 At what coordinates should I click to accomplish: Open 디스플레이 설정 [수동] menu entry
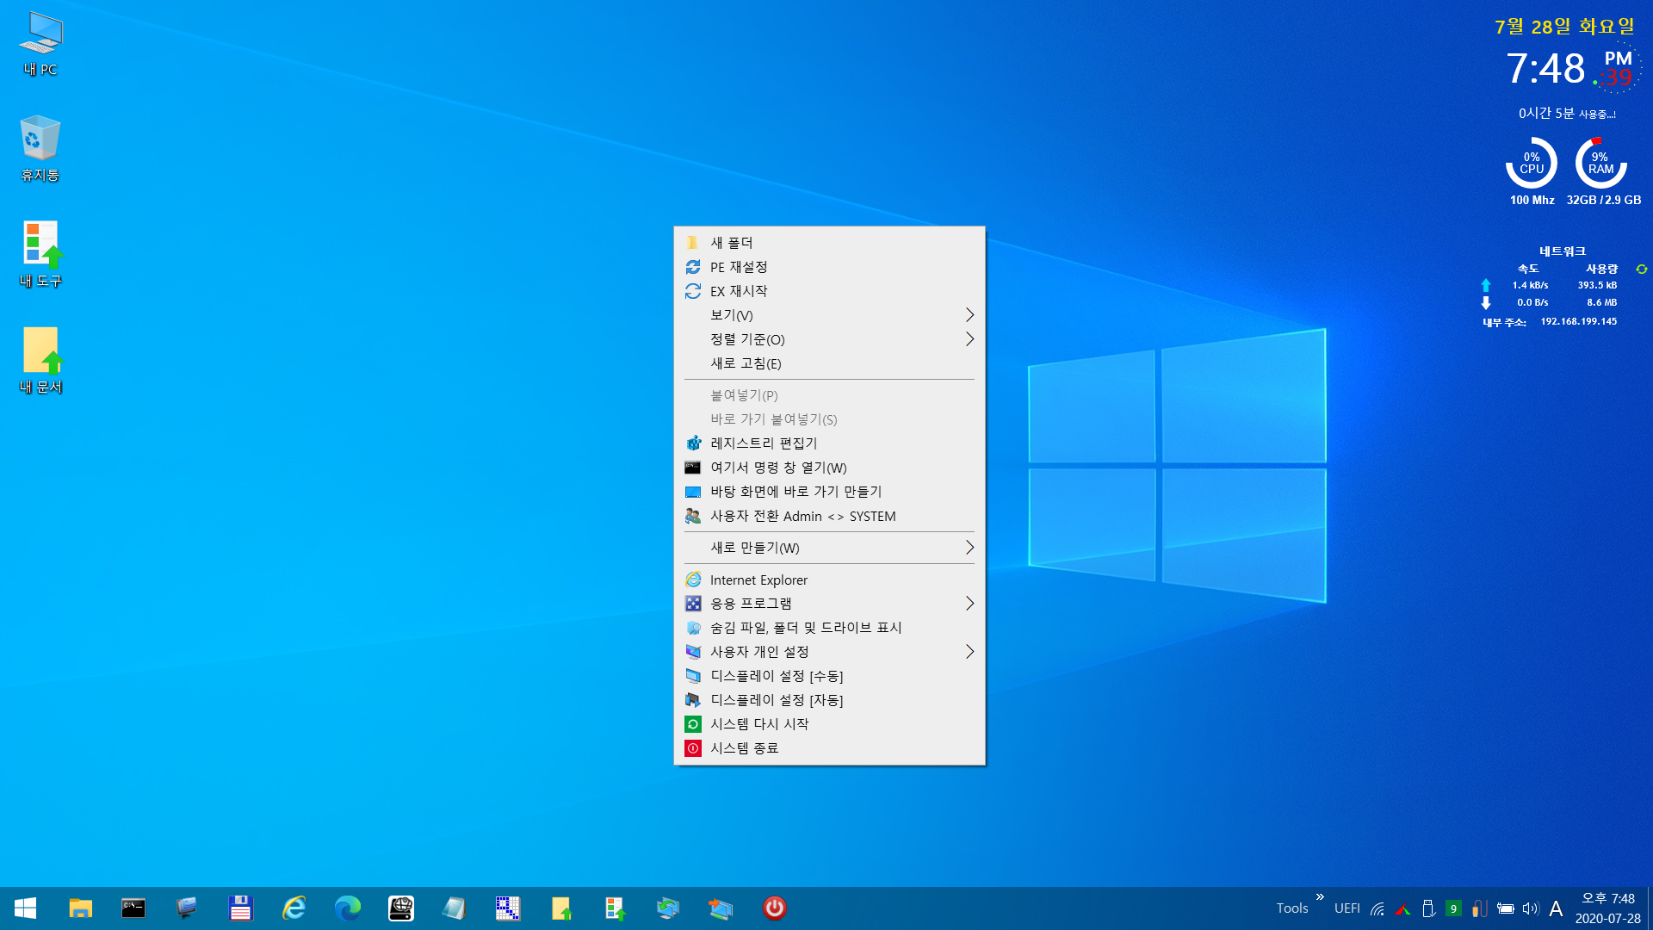pos(829,676)
